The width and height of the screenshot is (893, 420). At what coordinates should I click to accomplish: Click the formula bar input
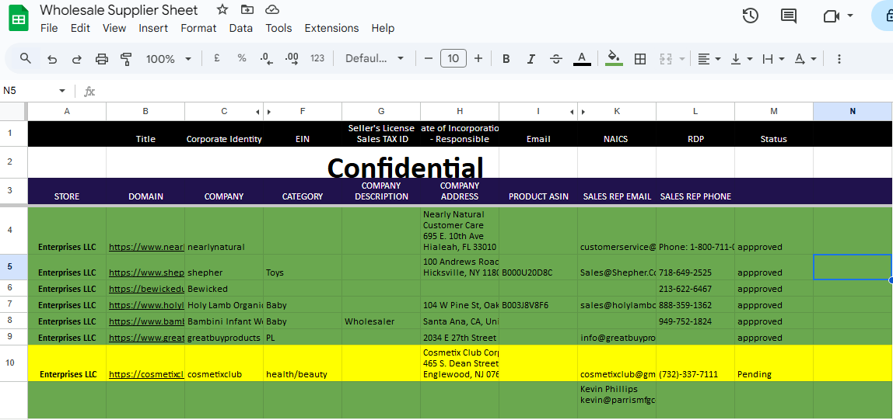point(496,91)
